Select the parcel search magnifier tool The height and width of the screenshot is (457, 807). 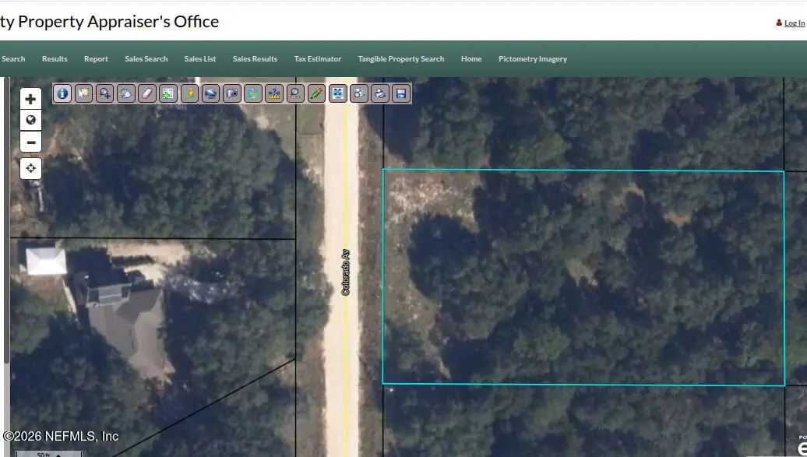294,93
